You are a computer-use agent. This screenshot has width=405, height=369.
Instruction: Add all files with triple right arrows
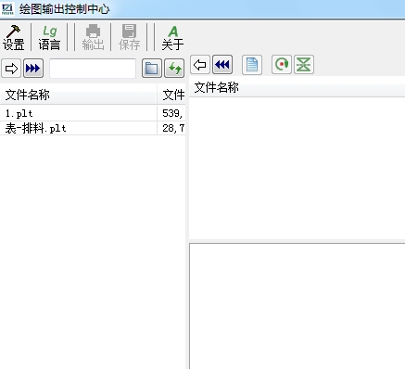pyautogui.click(x=33, y=68)
